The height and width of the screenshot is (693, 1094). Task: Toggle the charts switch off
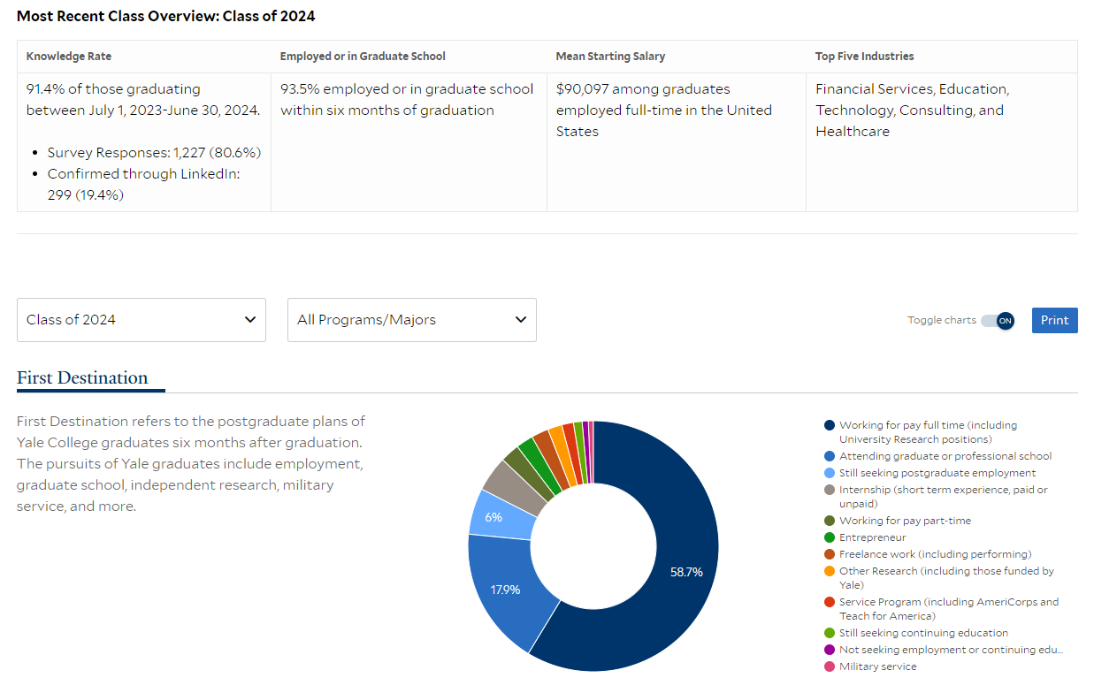click(x=998, y=320)
